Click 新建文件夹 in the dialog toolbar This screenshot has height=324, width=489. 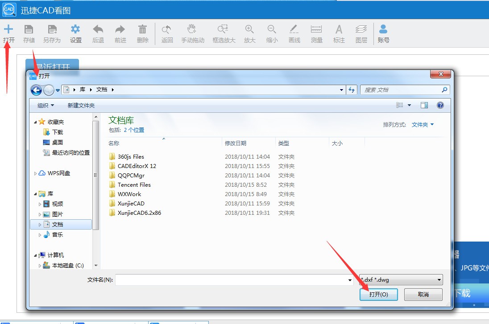81,106
